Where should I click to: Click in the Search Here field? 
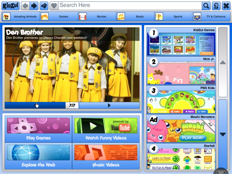pos(130,6)
